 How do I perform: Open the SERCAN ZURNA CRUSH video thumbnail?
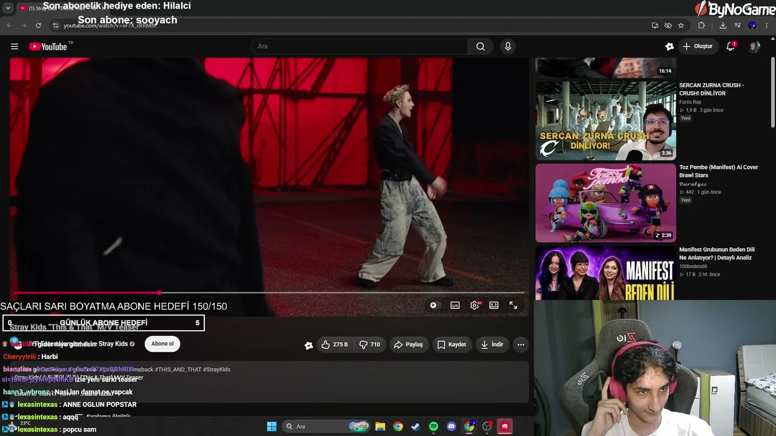606,121
